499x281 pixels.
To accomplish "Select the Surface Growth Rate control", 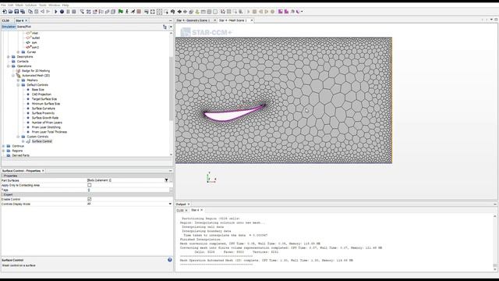I will (45, 118).
